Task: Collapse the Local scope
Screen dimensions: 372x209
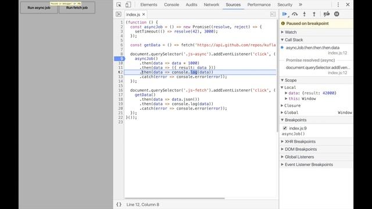Action: coord(282,88)
